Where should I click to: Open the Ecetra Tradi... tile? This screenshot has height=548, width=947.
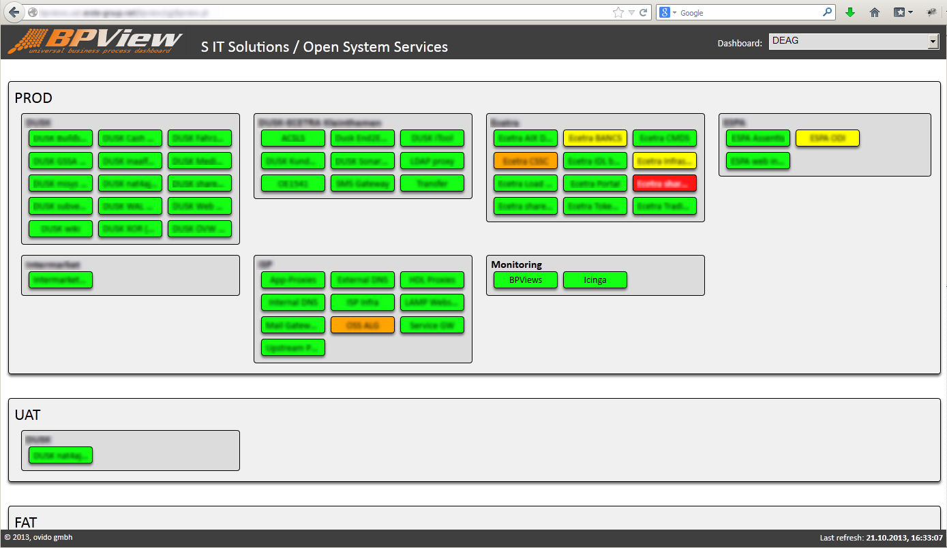pos(665,206)
